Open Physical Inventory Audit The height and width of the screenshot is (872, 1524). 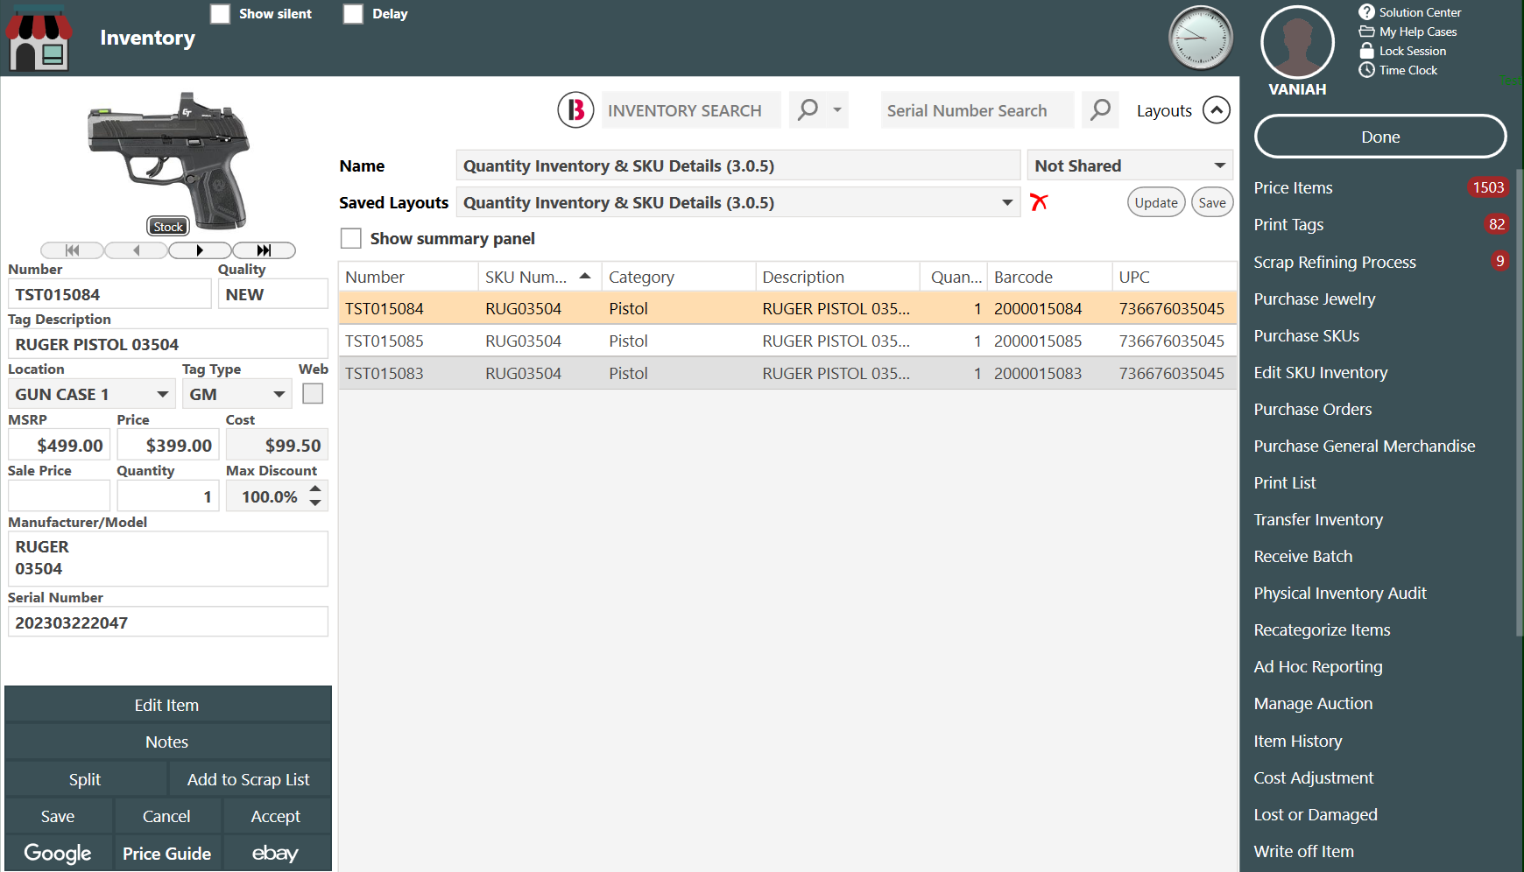click(x=1340, y=593)
